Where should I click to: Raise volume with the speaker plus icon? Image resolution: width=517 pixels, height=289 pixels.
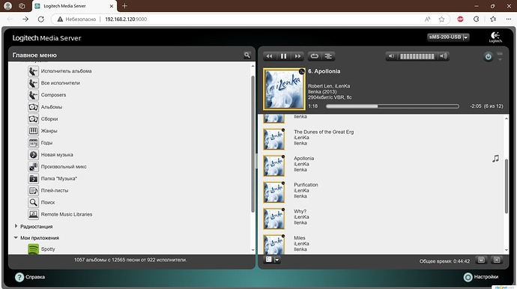pos(444,56)
